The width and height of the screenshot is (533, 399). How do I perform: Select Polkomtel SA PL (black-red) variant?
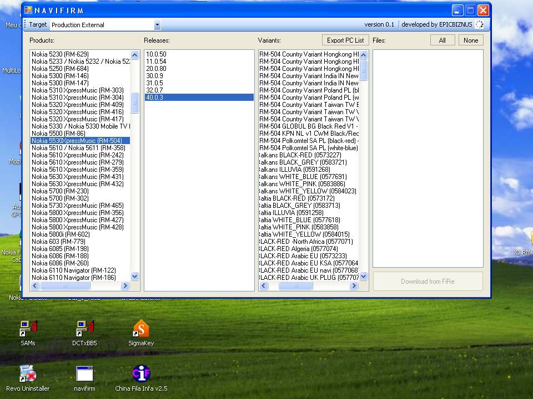[309, 140]
